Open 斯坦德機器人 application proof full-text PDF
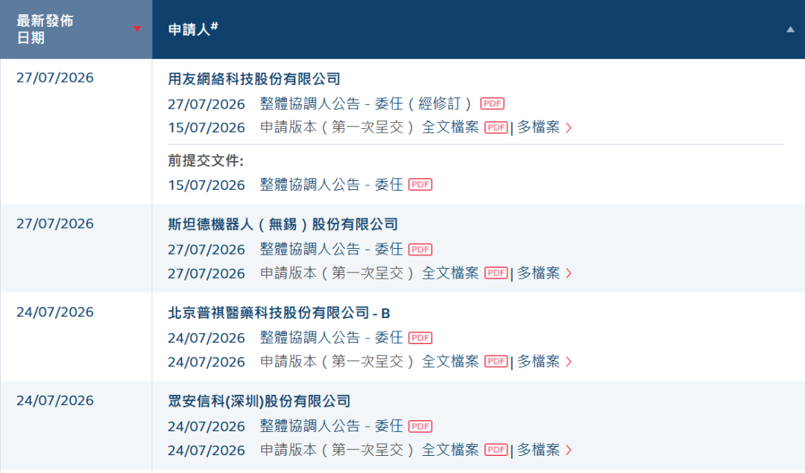Viewport: 805px width, 473px height. point(496,273)
